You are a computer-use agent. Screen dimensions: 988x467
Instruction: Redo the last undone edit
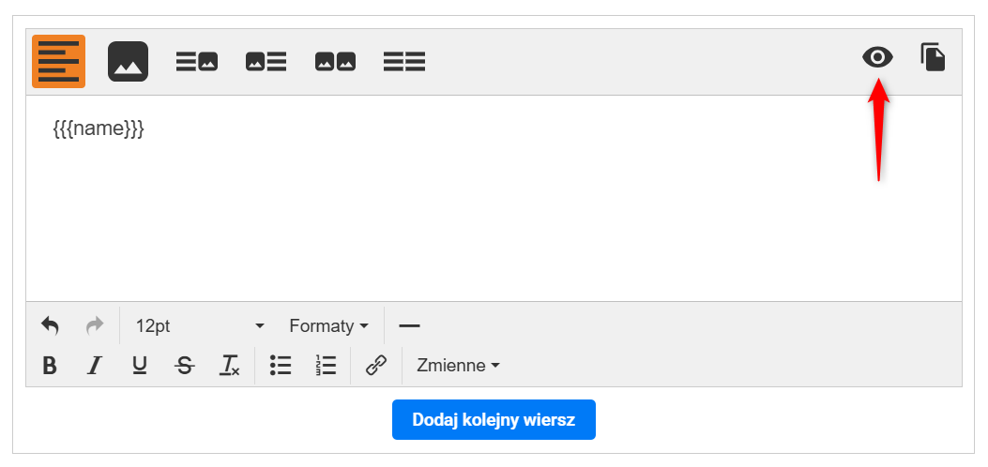(x=95, y=326)
